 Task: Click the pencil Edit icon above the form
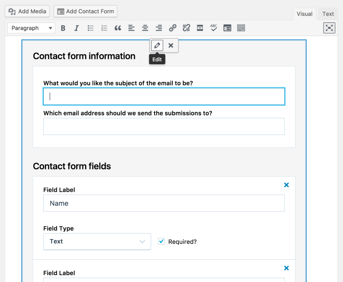[157, 45]
